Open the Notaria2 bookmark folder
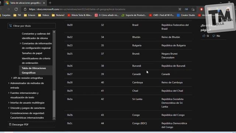Image resolution: width=236 pixels, height=133 pixels. 58,15
